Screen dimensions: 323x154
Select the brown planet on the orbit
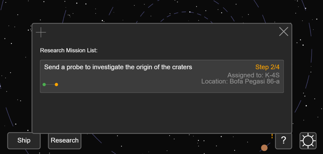tap(264, 148)
